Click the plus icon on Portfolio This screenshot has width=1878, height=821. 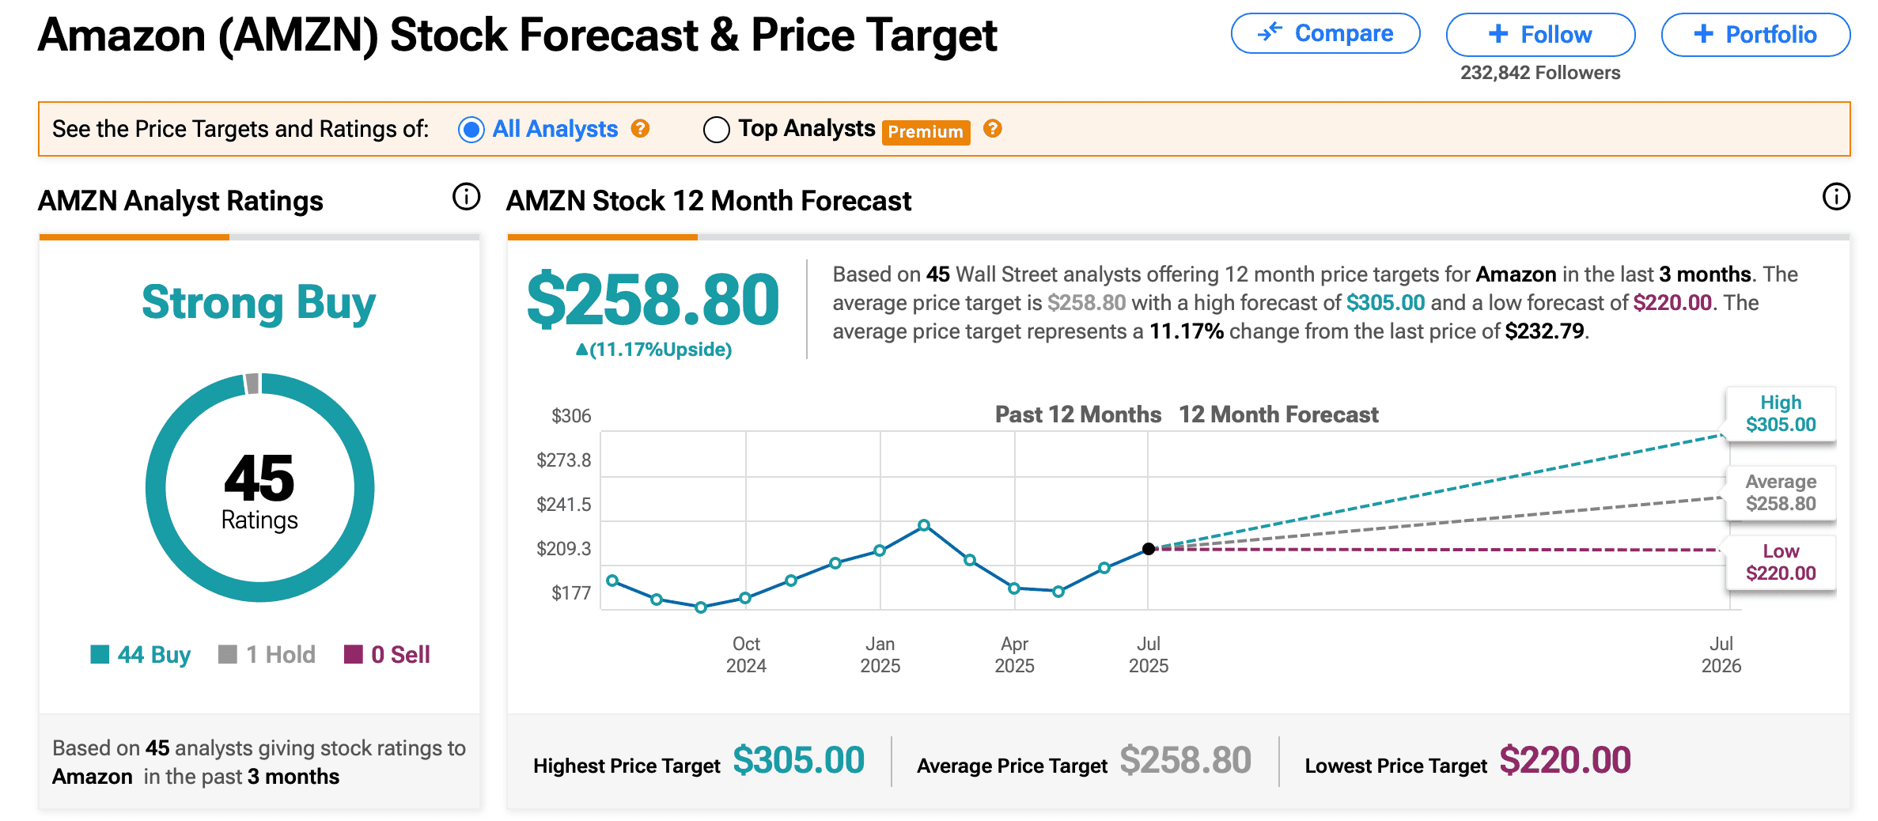tap(1703, 34)
